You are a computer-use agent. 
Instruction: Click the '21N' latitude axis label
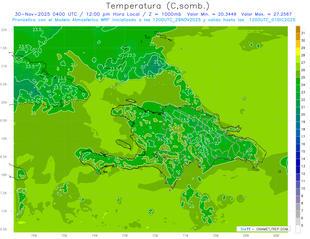tap(4, 66)
